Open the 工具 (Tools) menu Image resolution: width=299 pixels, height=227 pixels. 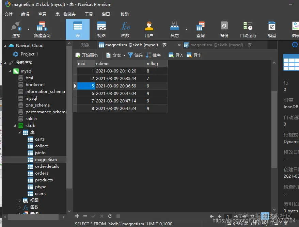pyautogui.click(x=89, y=14)
